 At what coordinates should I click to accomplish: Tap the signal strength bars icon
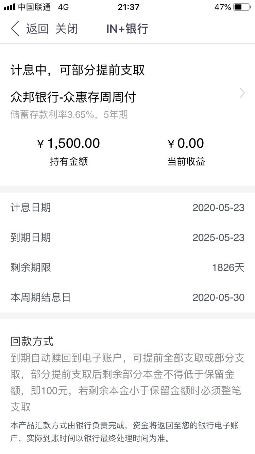point(10,7)
